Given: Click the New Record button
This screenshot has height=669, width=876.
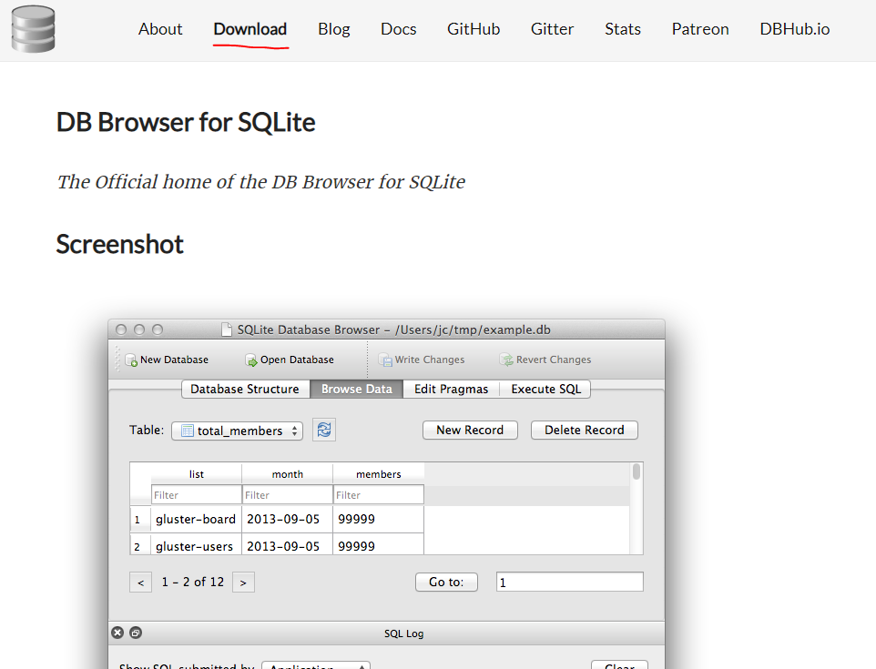Looking at the screenshot, I should click(470, 430).
